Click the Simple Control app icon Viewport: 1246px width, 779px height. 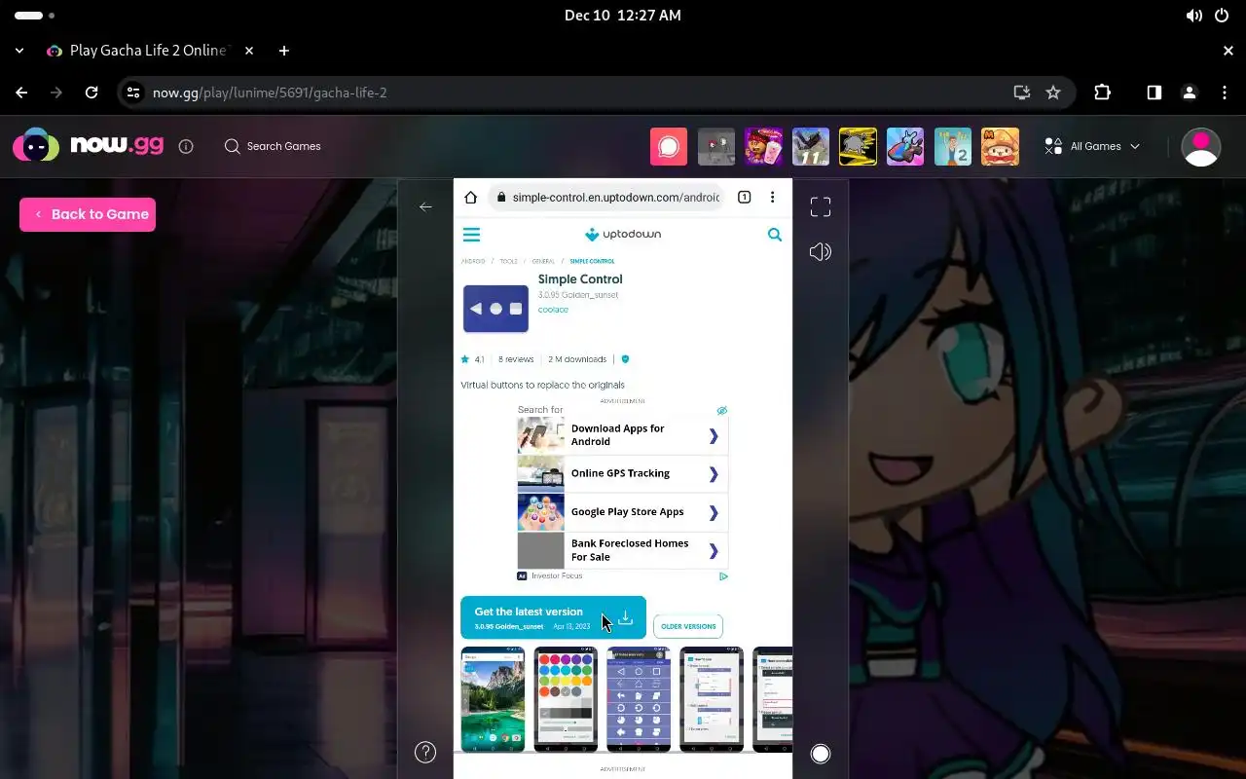click(495, 309)
